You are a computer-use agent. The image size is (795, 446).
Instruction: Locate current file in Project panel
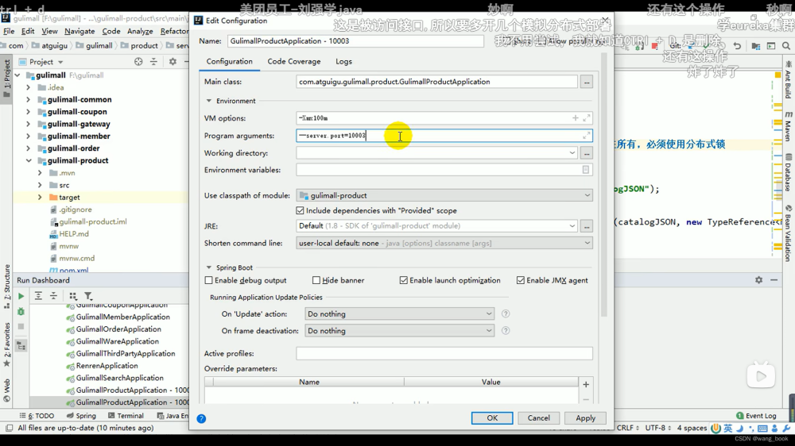coord(138,62)
